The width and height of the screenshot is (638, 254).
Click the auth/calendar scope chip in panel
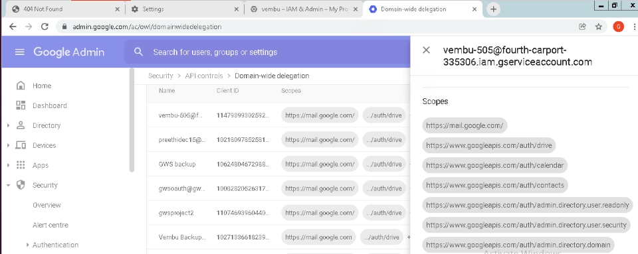(x=494, y=165)
